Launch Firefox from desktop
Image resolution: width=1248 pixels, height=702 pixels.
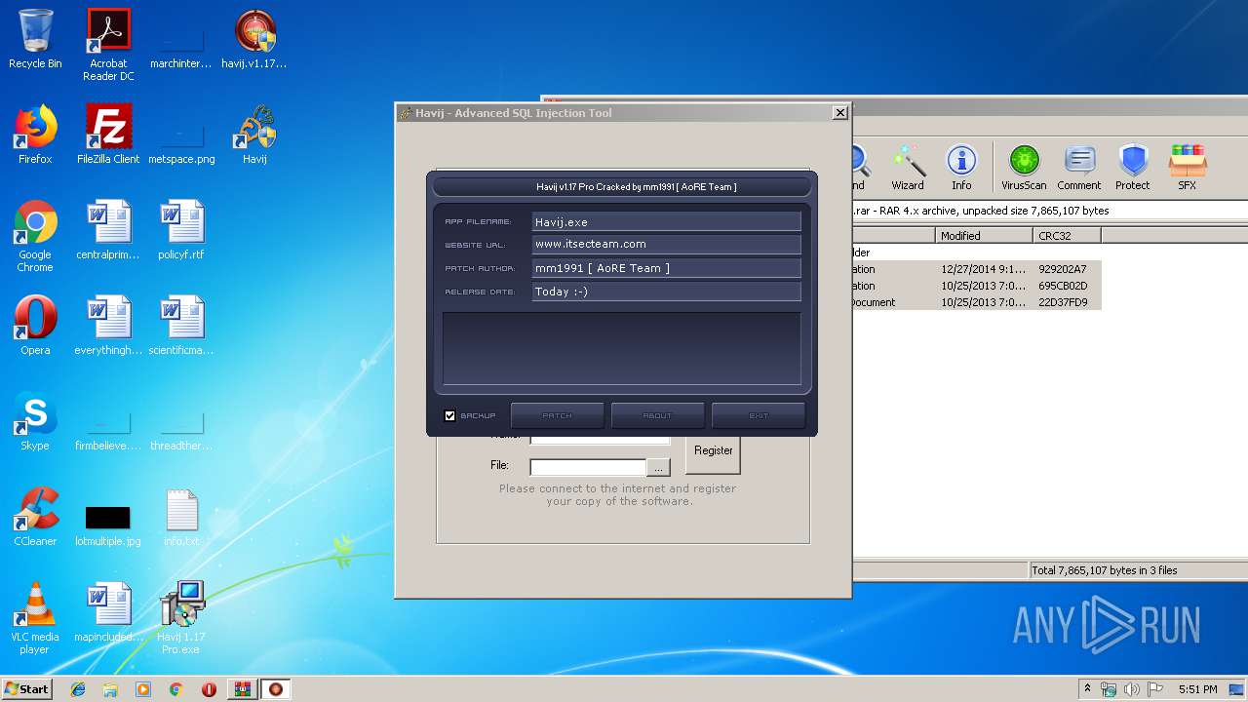[35, 135]
